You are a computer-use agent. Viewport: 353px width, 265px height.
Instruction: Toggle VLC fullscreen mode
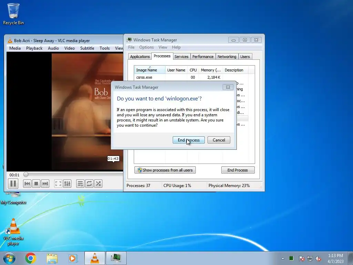[x=58, y=184]
